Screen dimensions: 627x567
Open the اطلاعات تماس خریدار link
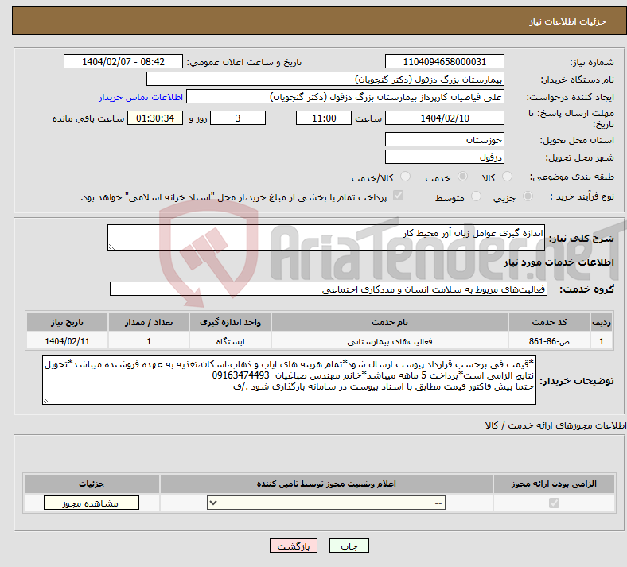141,97
